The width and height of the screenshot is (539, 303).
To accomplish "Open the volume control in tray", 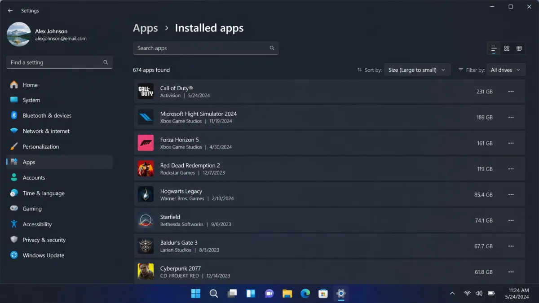I will tap(479, 294).
